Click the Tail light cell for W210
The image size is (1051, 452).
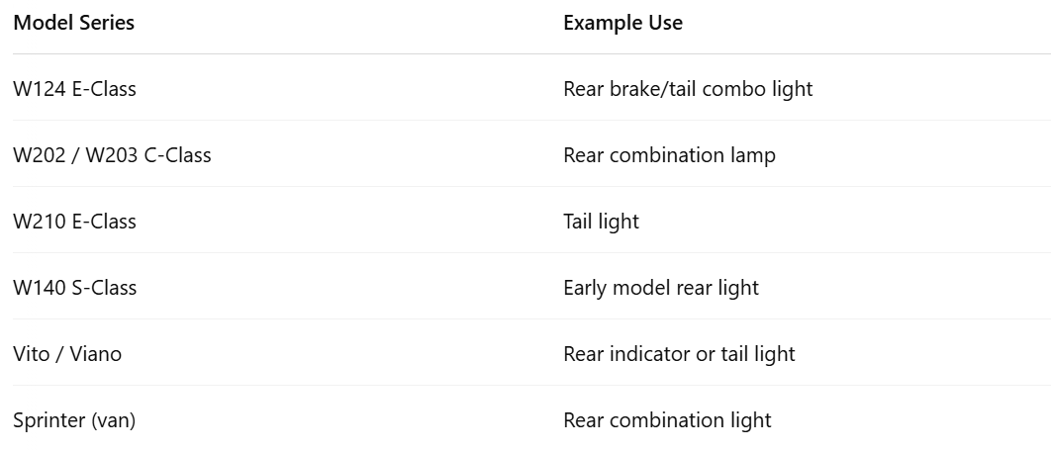[x=601, y=222]
